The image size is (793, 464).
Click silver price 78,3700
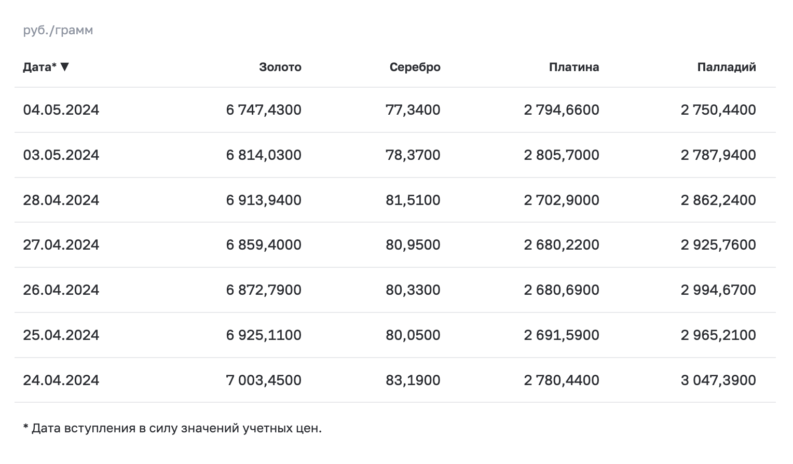(413, 155)
